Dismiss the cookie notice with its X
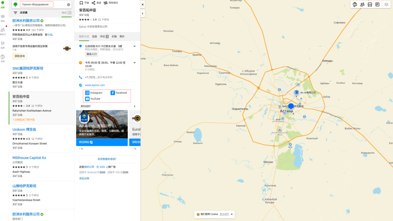This screenshot has width=393, height=221. point(231,214)
